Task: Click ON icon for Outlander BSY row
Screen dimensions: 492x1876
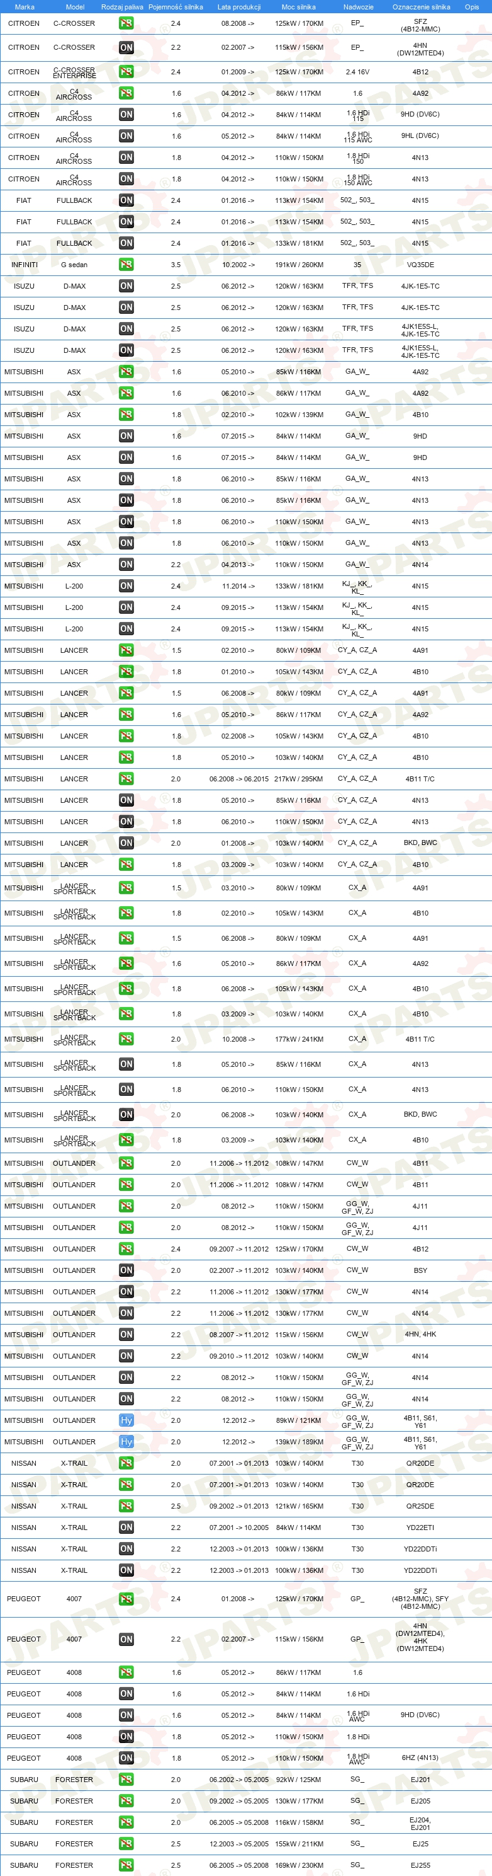Action: coord(126,1271)
